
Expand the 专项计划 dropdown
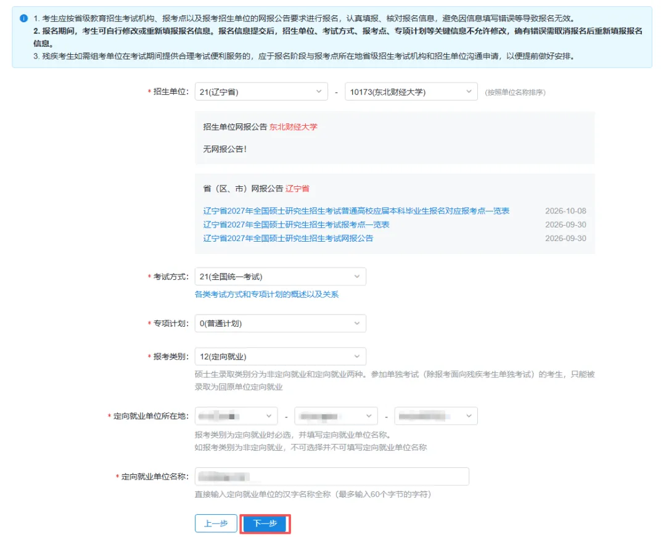[281, 324]
